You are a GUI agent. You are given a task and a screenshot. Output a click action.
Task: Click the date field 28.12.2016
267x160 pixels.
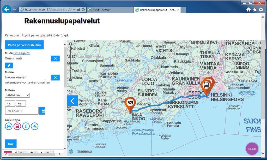click(22, 111)
